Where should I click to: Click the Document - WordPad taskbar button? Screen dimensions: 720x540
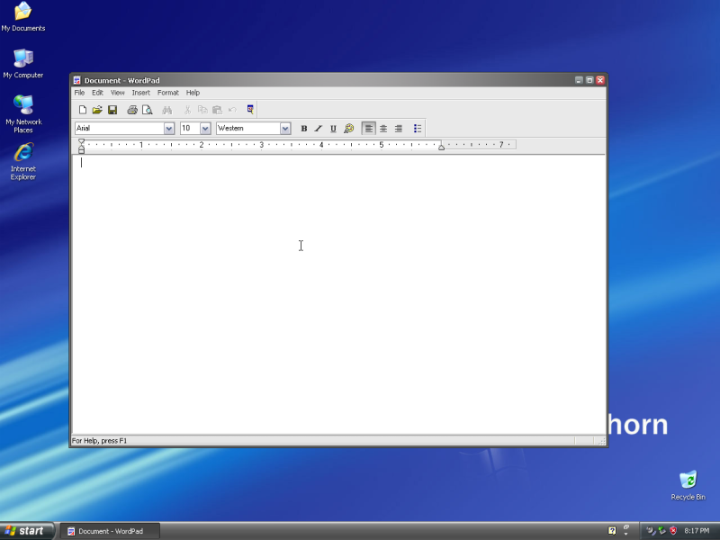108,531
